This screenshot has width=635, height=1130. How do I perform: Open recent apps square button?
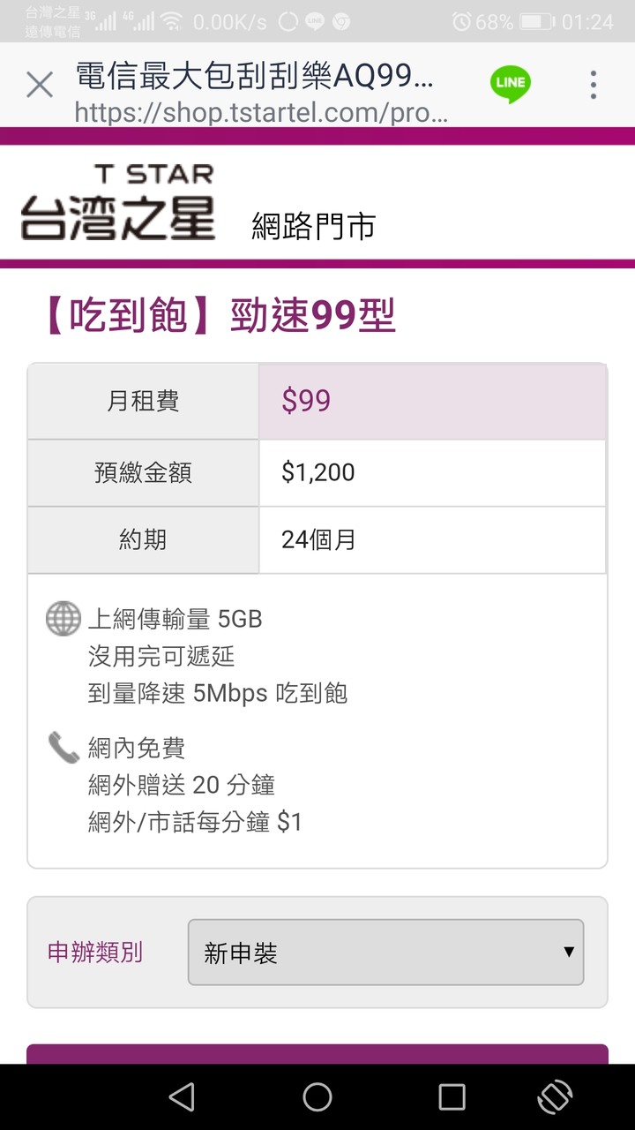click(x=452, y=1096)
